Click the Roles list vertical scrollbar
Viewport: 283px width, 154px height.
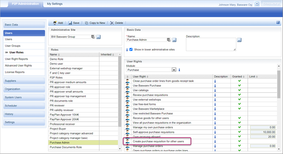point(120,91)
